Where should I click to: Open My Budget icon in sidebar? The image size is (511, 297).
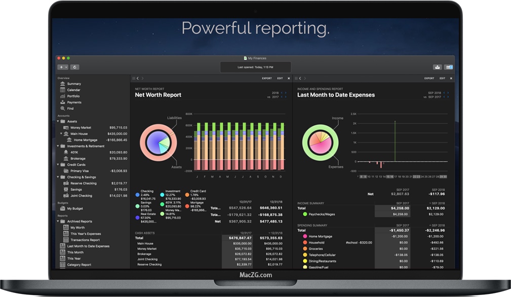pos(63,208)
